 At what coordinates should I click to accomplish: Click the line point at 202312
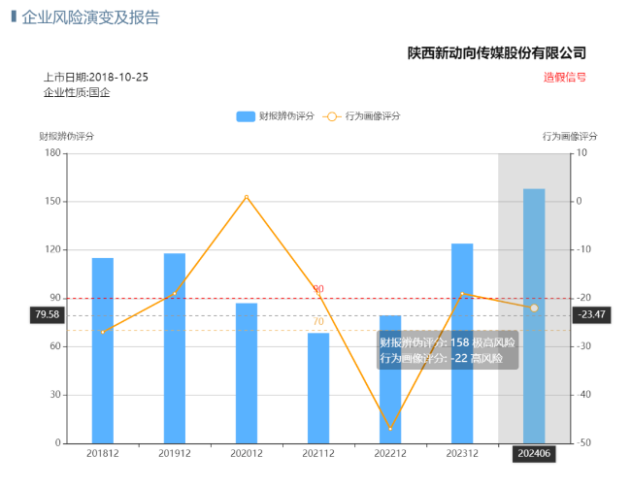462,294
